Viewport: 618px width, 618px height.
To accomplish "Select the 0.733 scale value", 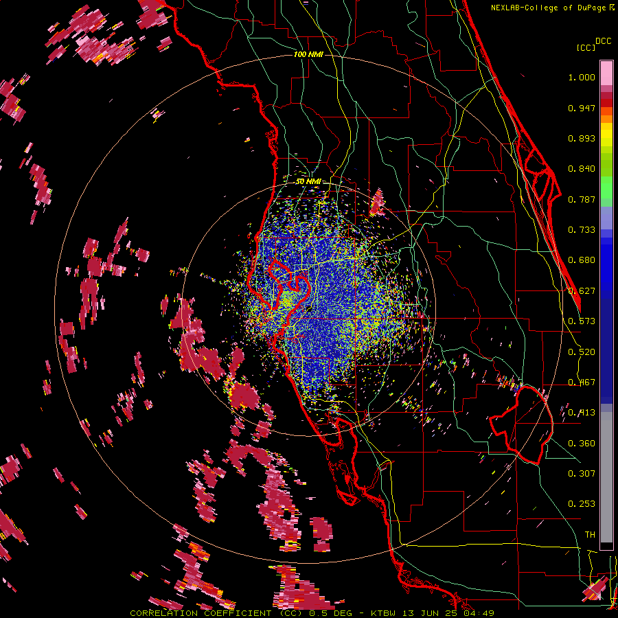I will tap(582, 230).
